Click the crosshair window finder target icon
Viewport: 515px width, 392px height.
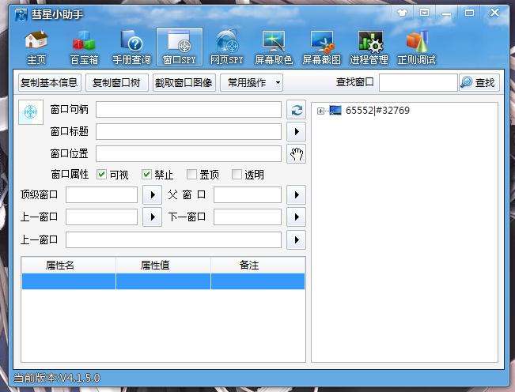(31, 112)
